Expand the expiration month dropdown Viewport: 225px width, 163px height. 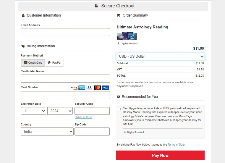pyautogui.click(x=33, y=111)
